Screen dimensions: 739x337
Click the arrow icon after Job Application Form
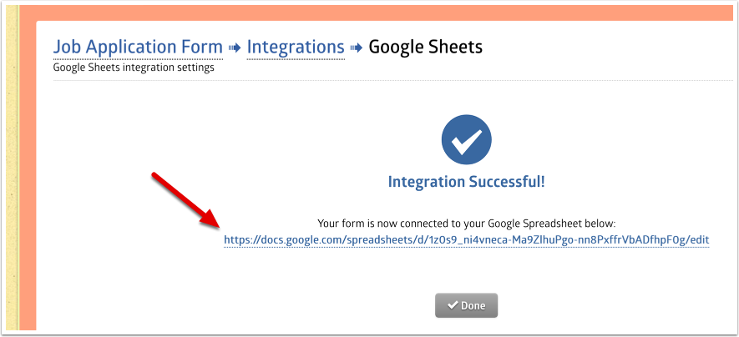coord(235,48)
